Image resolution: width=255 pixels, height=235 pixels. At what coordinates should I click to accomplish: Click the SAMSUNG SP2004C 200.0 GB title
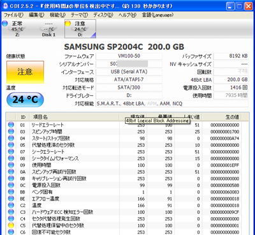coord(124,47)
